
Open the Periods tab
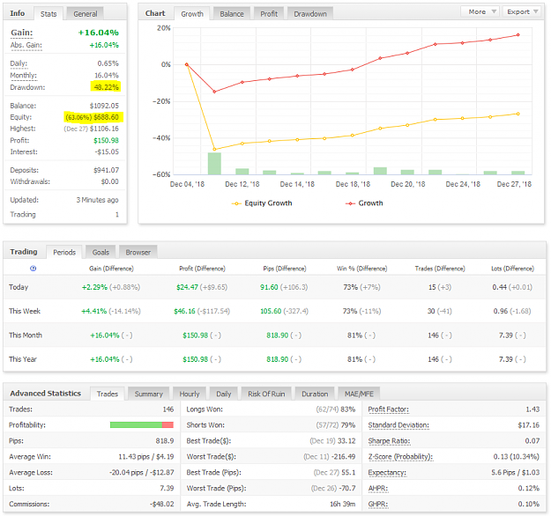tap(64, 252)
